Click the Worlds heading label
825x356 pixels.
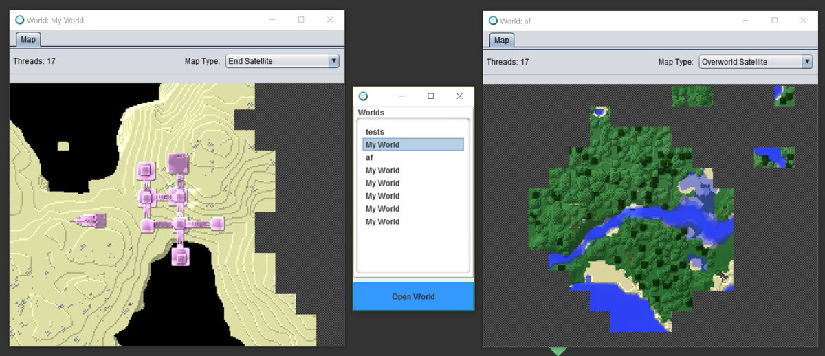pyautogui.click(x=371, y=113)
